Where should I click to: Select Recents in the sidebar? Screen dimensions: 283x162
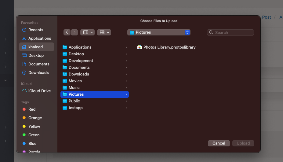pyautogui.click(x=36, y=30)
